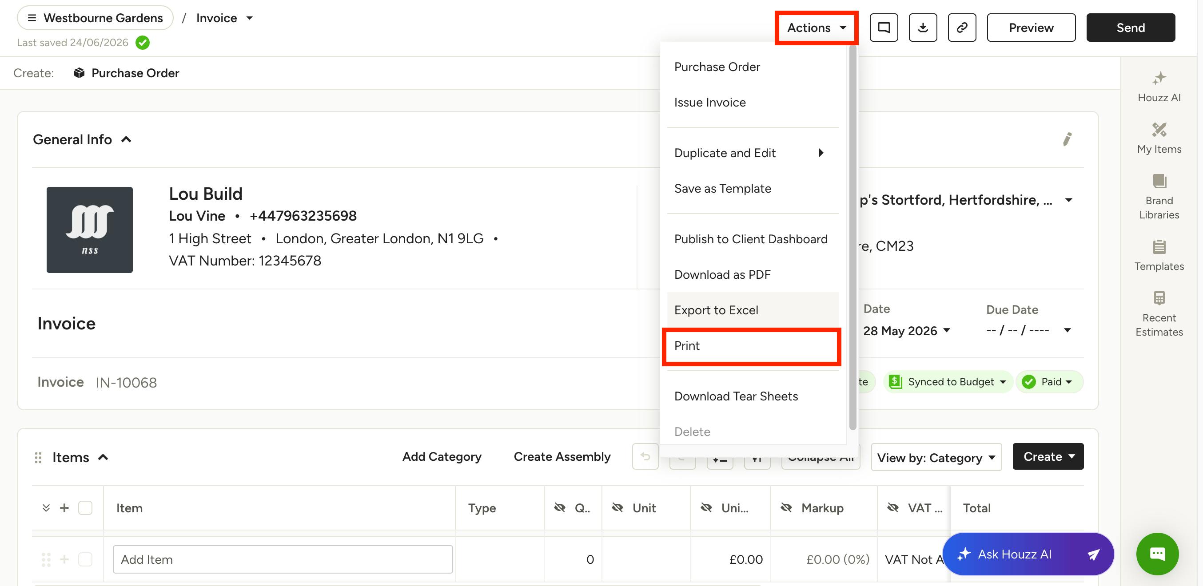
Task: Open Houzz AI from the sidebar
Action: (x=1159, y=87)
